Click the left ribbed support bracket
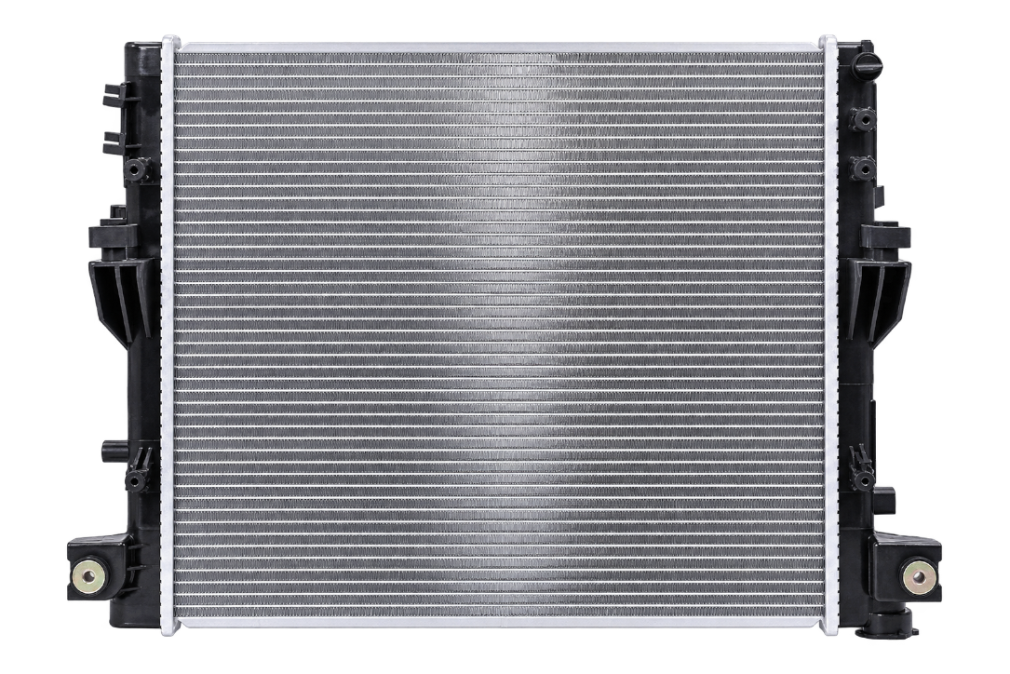The image size is (1010, 674). tap(122, 279)
